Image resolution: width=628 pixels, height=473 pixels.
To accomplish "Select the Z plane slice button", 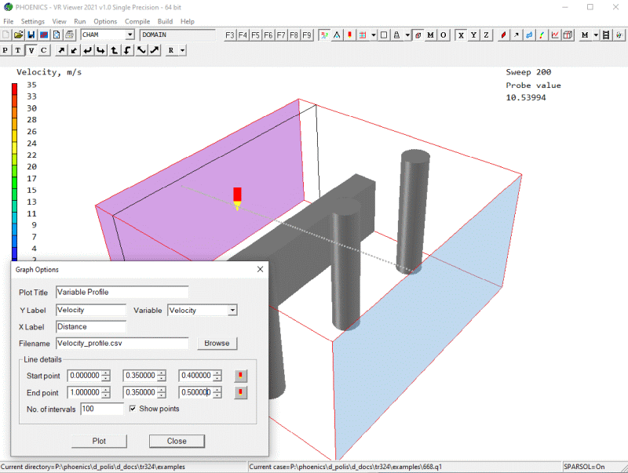I will coord(486,35).
